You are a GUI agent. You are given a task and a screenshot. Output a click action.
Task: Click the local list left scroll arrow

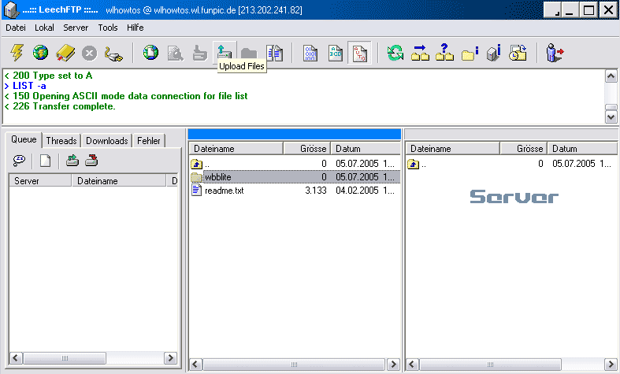pos(196,364)
